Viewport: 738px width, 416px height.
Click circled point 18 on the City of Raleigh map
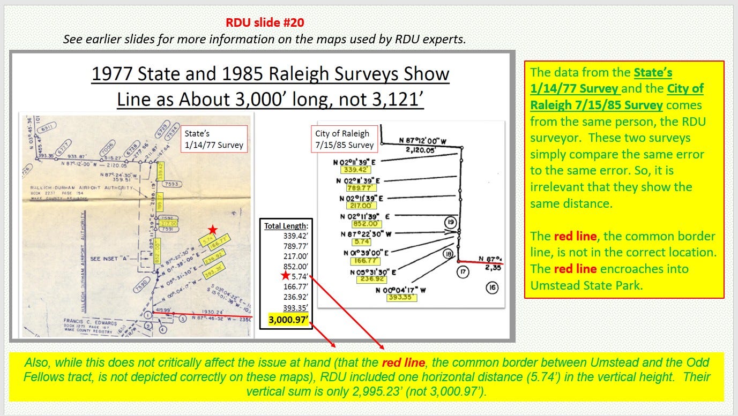[x=449, y=254]
